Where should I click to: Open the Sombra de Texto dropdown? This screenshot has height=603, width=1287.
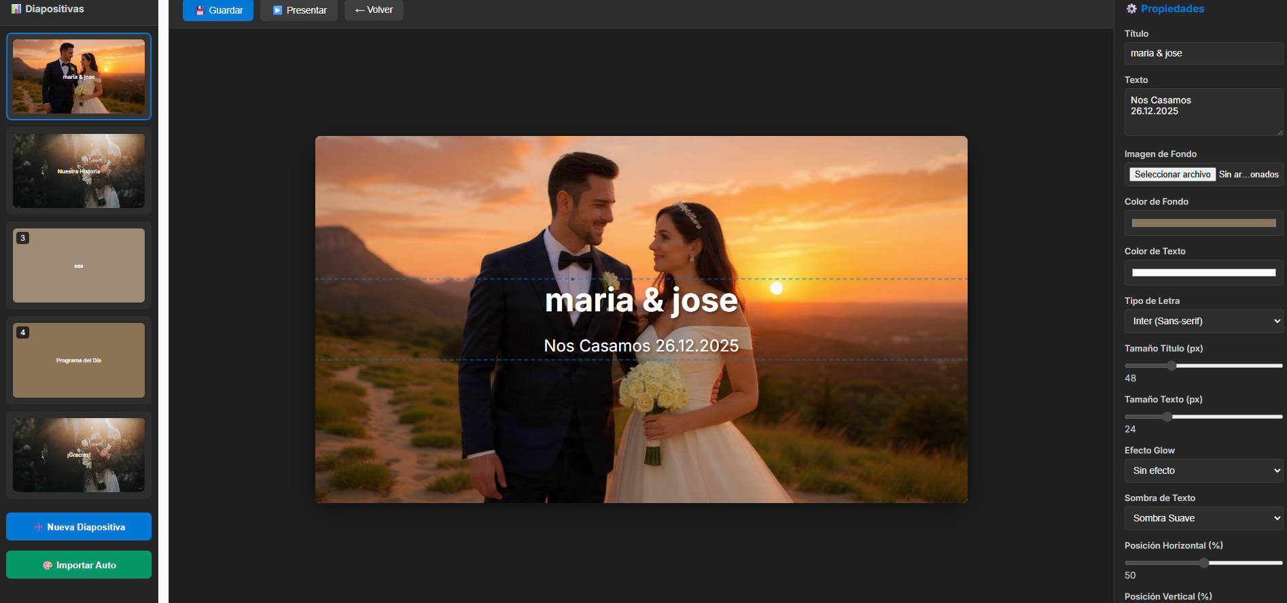(1203, 518)
